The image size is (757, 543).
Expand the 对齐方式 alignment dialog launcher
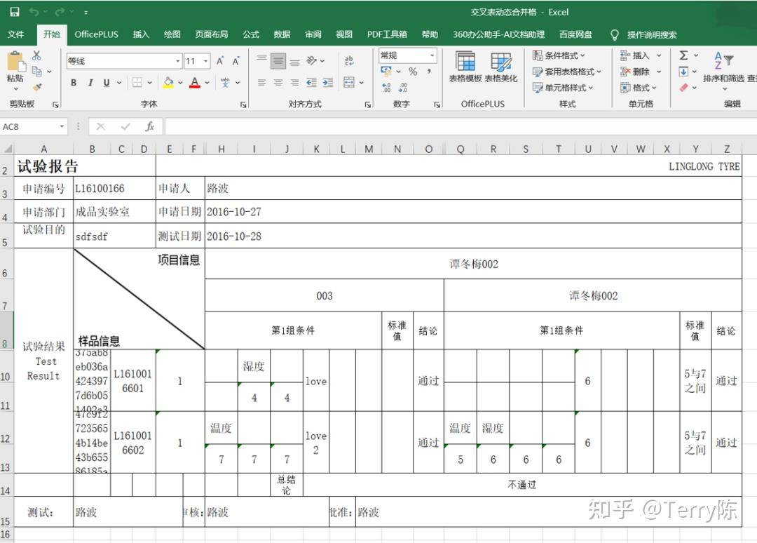pos(368,105)
